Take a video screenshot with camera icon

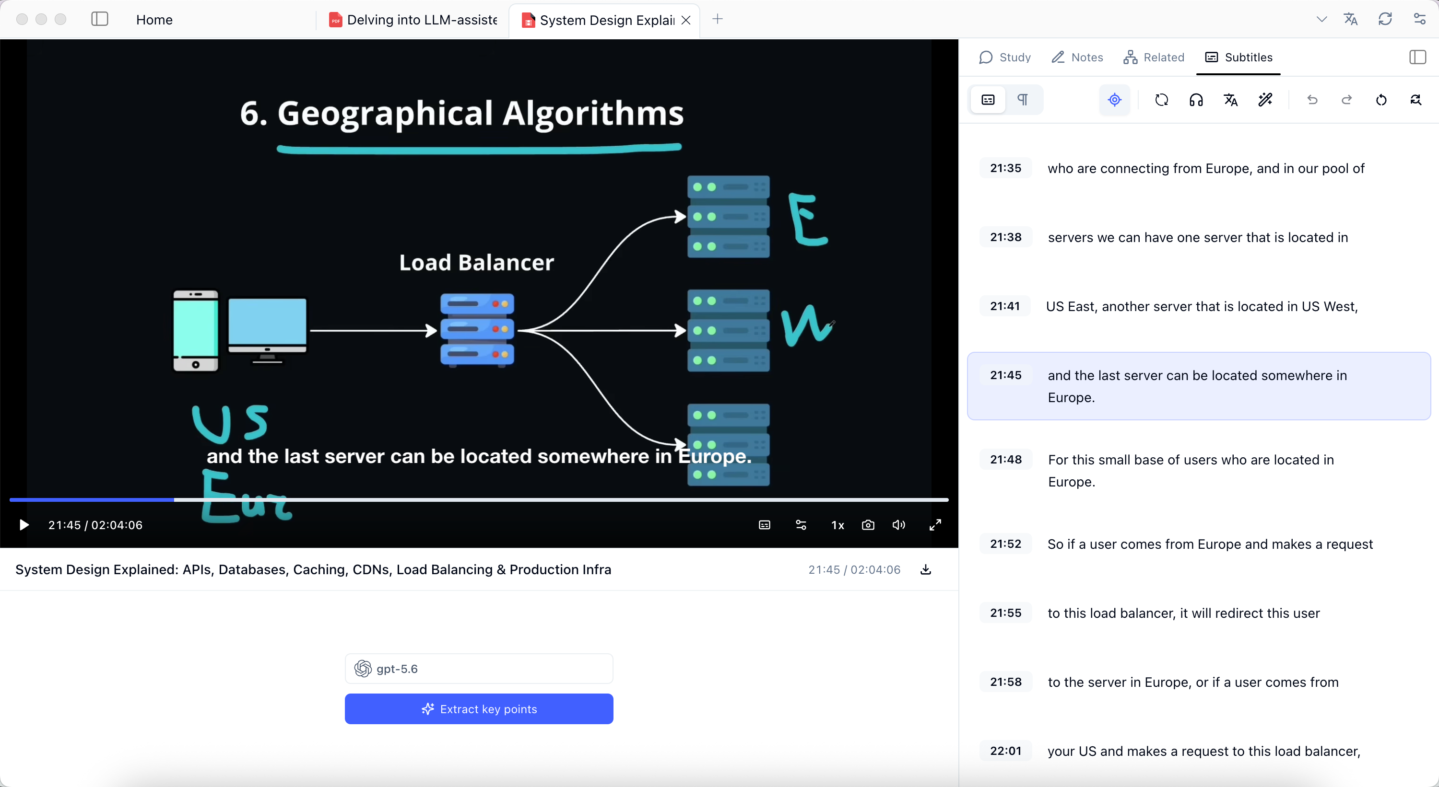click(868, 525)
